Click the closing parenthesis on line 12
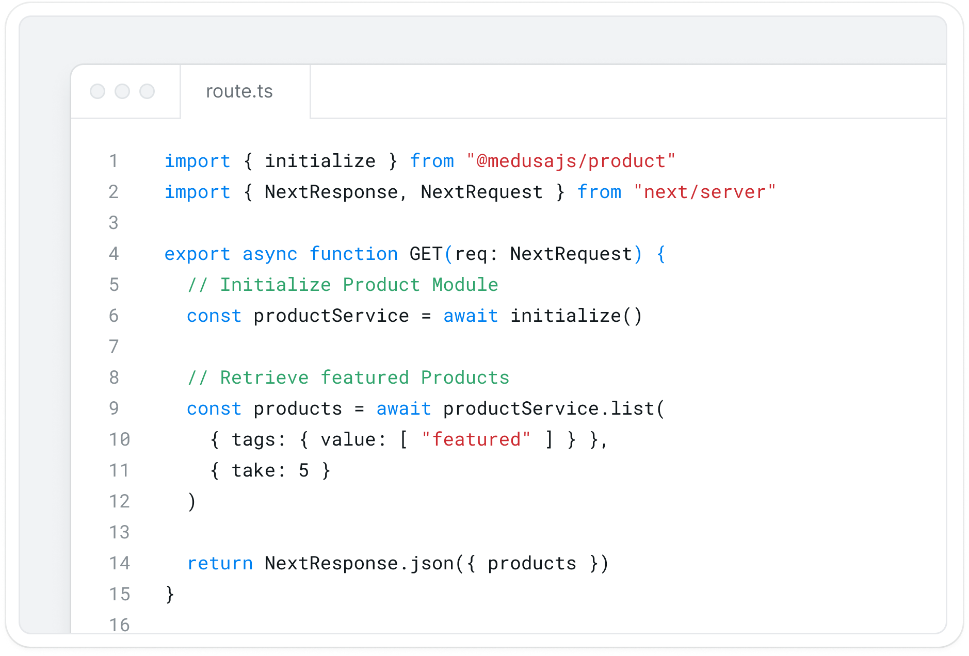969x656 pixels. 192,501
